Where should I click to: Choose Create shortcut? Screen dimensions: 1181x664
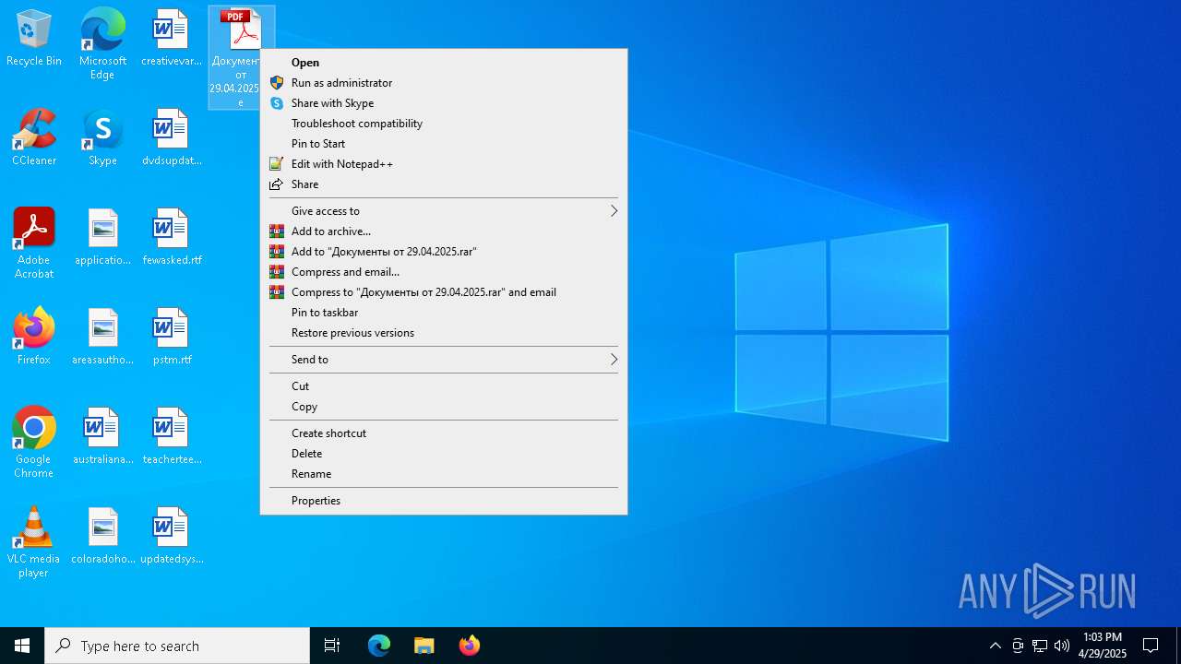click(x=444, y=433)
